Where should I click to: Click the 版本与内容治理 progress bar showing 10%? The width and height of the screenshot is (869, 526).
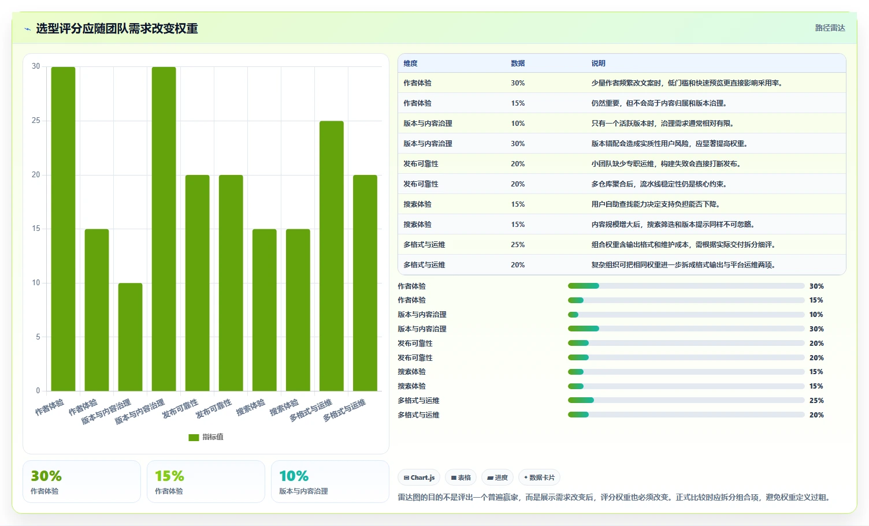pos(686,315)
